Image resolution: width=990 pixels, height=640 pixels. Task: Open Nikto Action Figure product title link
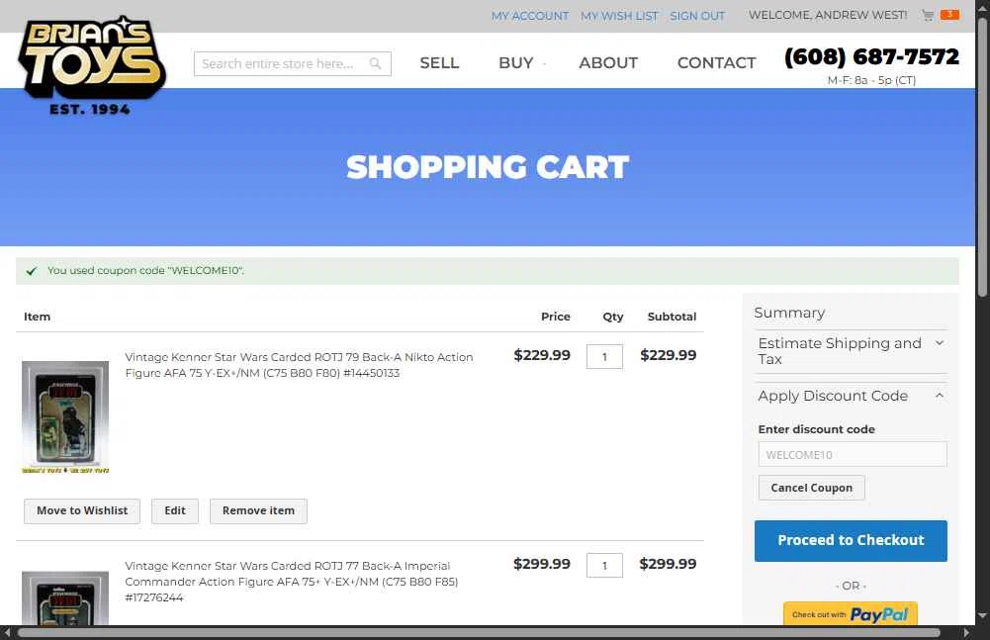299,365
